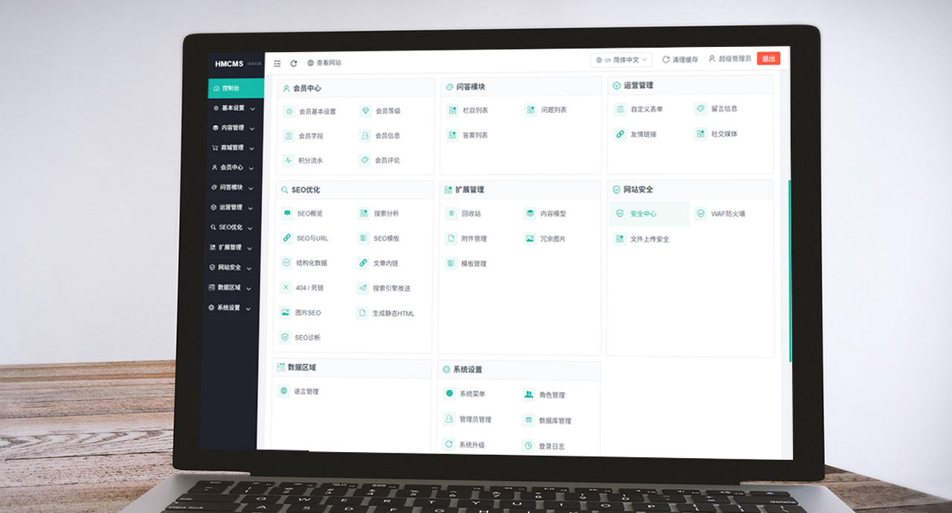Click the 语言管理 globe icon
The height and width of the screenshot is (513, 952).
[284, 390]
